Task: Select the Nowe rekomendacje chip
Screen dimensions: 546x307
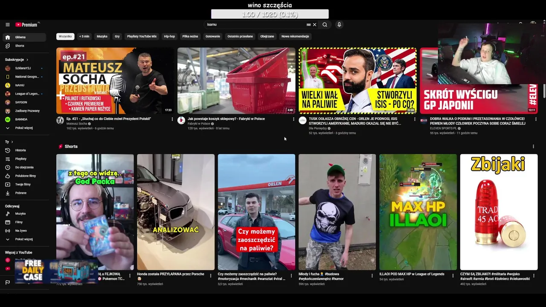Action: (295, 37)
